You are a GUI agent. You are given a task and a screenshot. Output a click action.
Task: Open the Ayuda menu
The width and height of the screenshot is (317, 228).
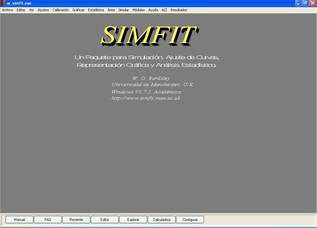click(x=153, y=10)
